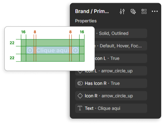164x124 pixels.
Task: Click the right 16 padding label
Action: [x=82, y=32]
